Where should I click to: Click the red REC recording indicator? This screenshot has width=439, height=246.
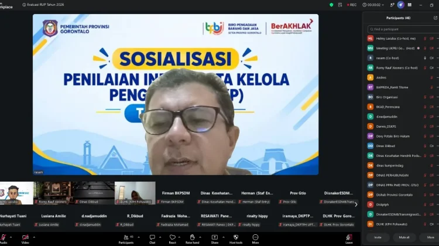[352, 5]
